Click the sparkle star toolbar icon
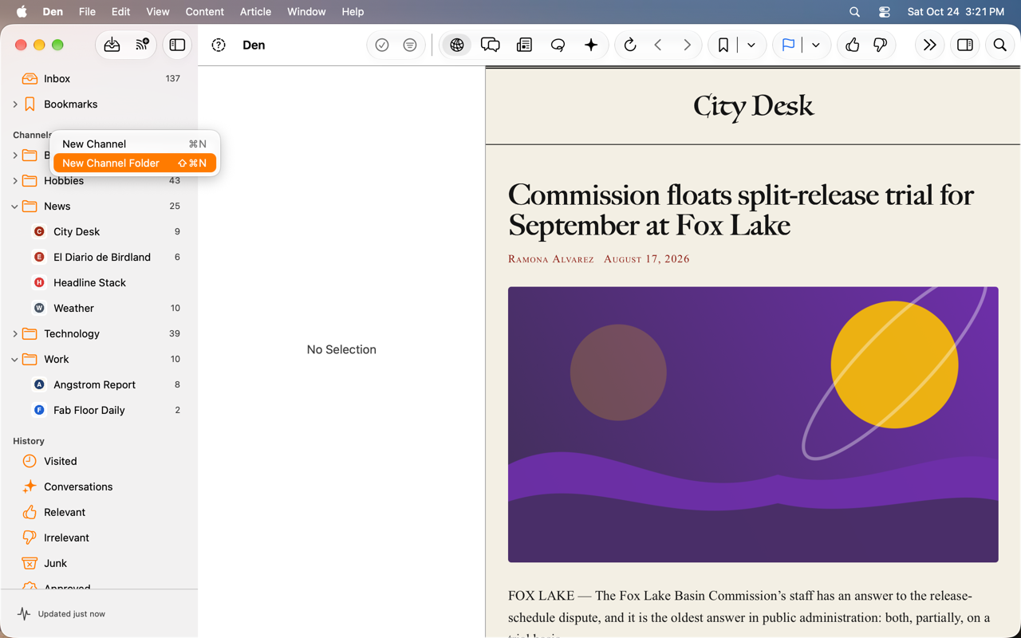 pyautogui.click(x=591, y=45)
